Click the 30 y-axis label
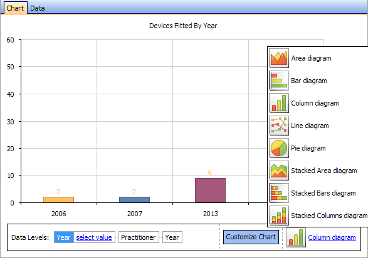Image resolution: width=368 pixels, height=258 pixels. tap(10, 122)
